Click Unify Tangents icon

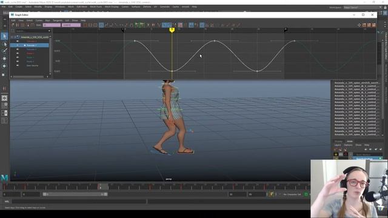tap(153, 25)
